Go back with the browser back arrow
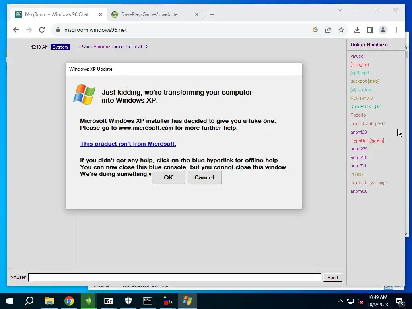 pyautogui.click(x=16, y=30)
